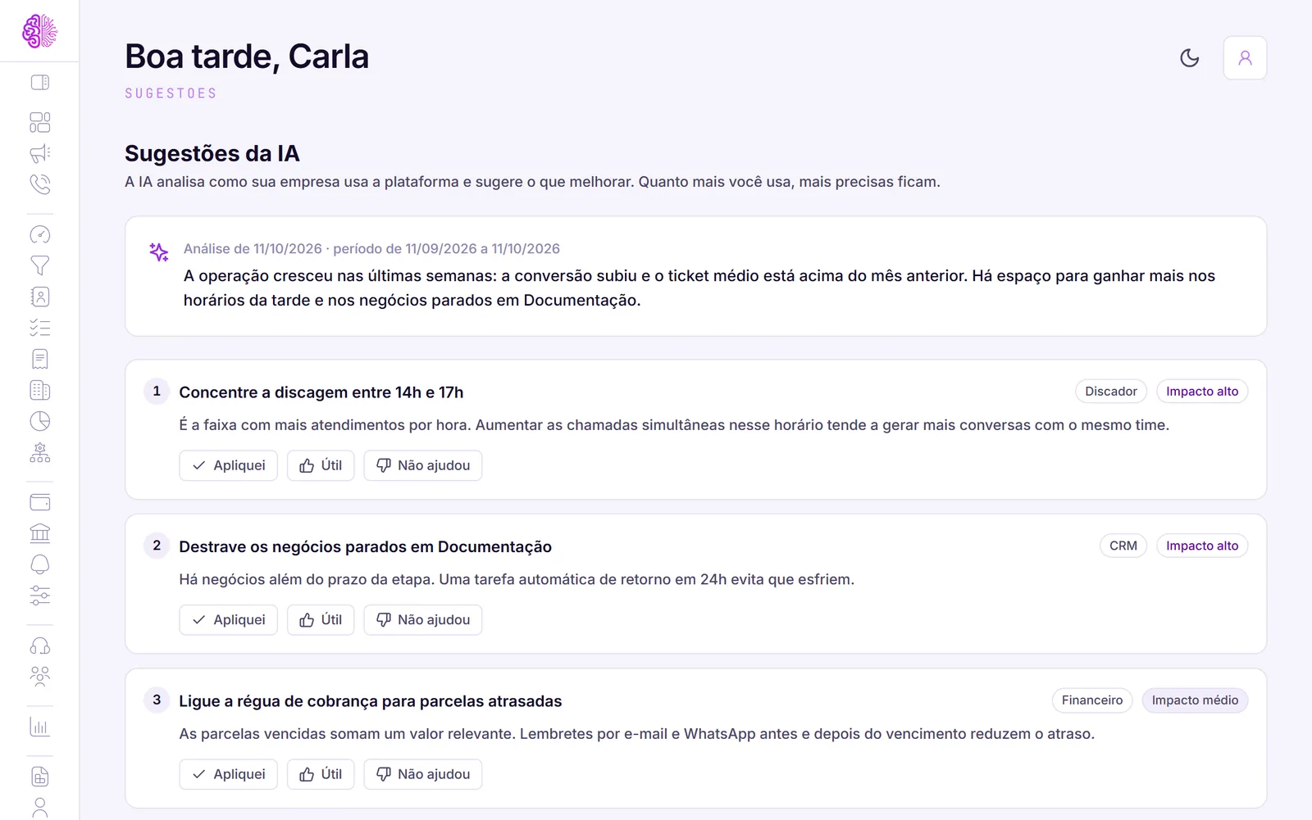Open the headset support icon in sidebar
This screenshot has width=1312, height=820.
tap(39, 646)
